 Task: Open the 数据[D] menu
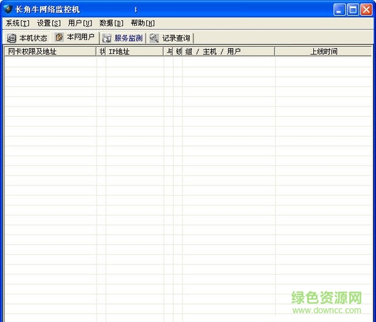pyautogui.click(x=112, y=23)
